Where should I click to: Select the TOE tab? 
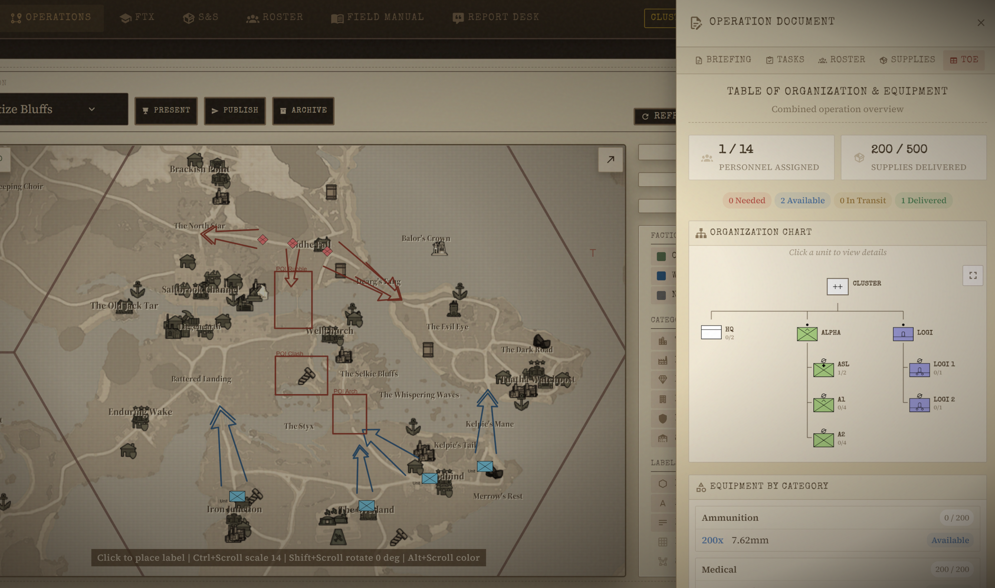pos(964,60)
